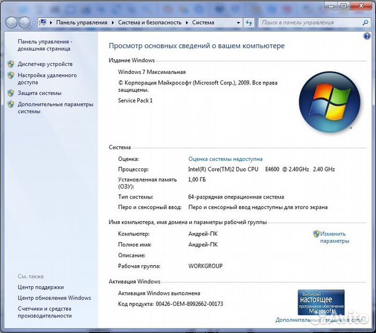Viewport: 376px width, 333px height.
Task: Open the address bar history dropdown arrow
Action: point(238,23)
